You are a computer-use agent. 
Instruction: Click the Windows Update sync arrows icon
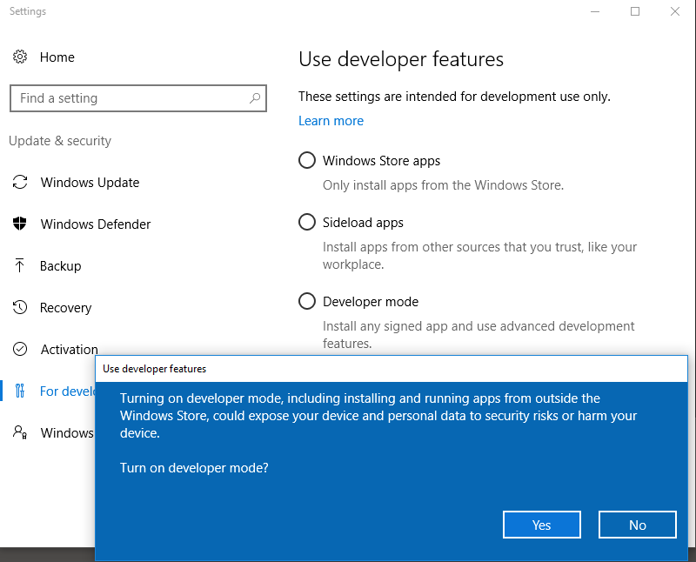click(20, 183)
